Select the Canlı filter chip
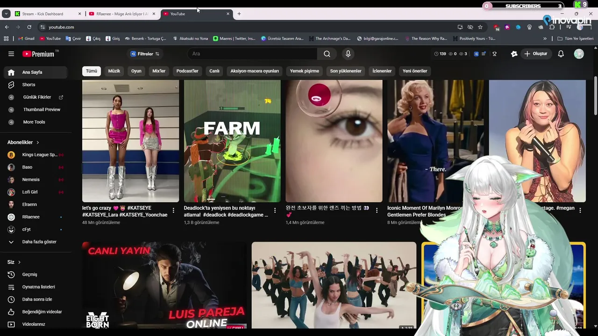This screenshot has width=598, height=336. click(214, 71)
